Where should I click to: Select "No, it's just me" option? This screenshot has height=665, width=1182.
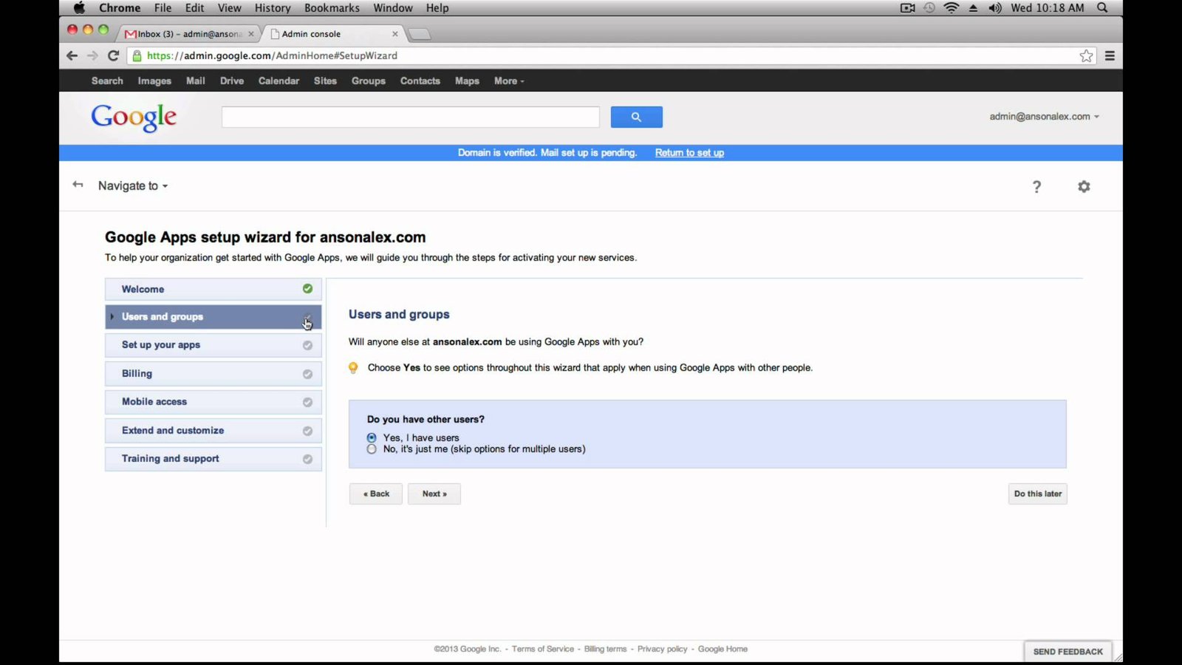tap(372, 449)
